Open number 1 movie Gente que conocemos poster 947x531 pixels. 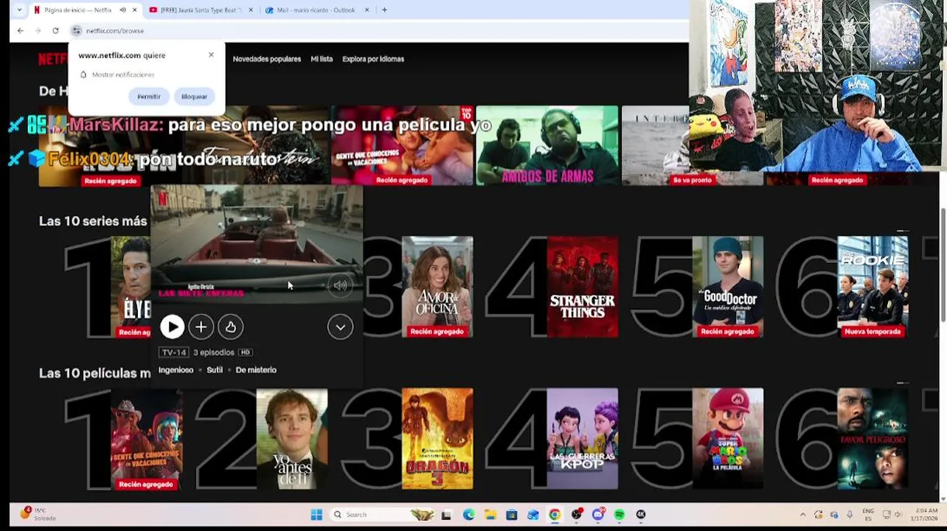click(x=146, y=439)
